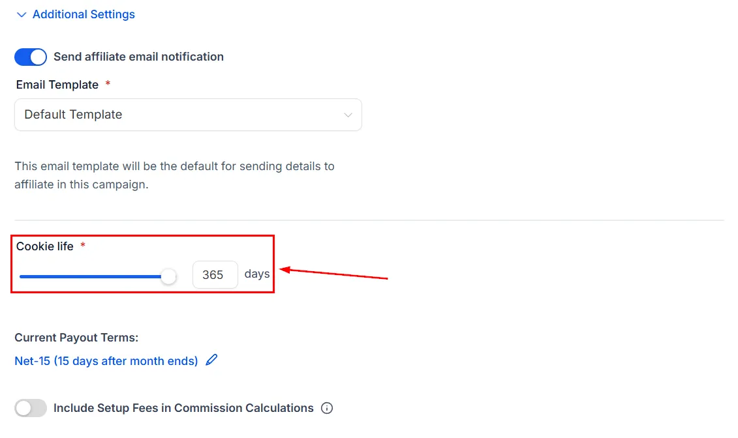Select the Email Template field label
738x438 pixels.
(57, 85)
